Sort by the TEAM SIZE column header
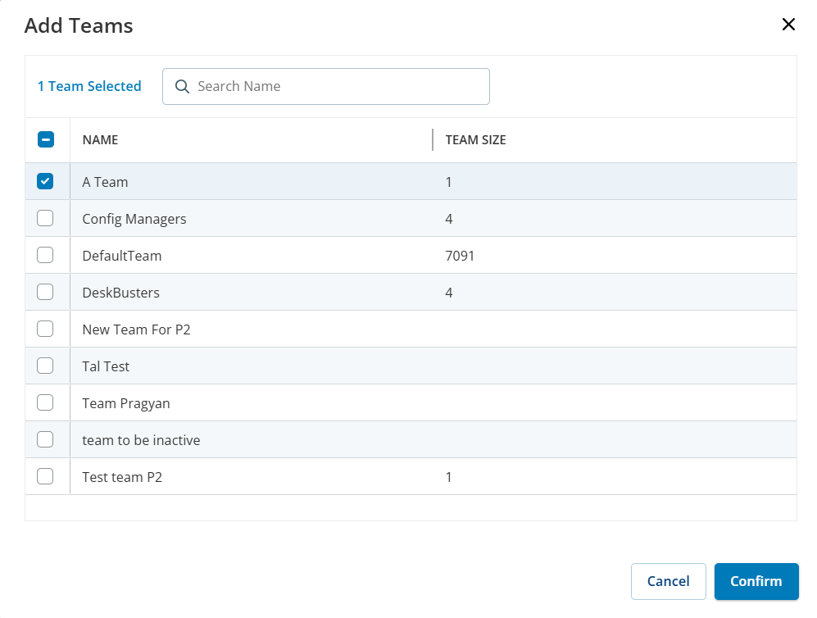 pyautogui.click(x=475, y=140)
